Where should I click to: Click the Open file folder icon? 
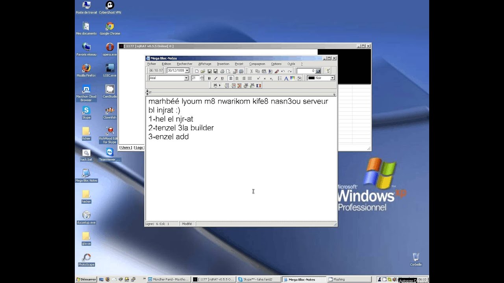(202, 71)
